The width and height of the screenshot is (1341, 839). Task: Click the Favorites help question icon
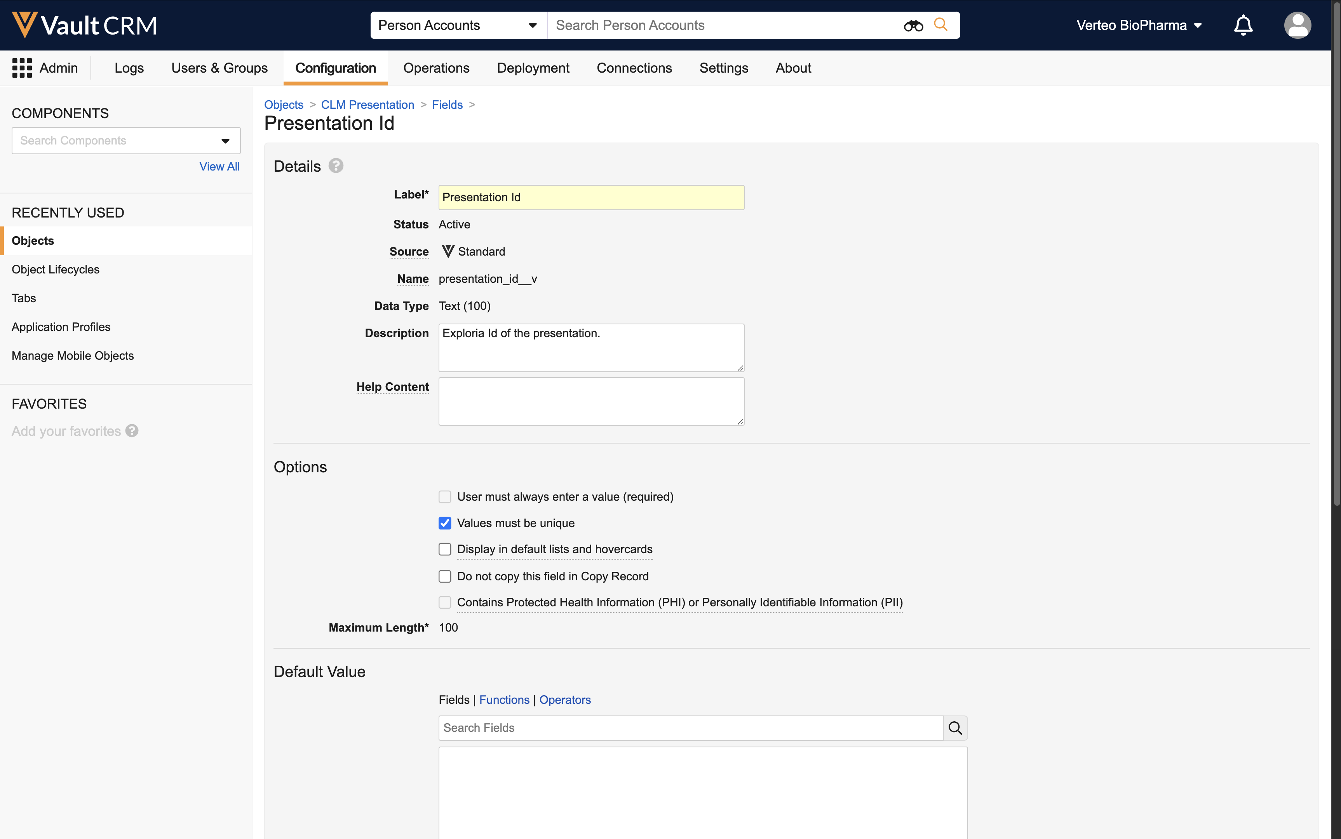(x=131, y=431)
